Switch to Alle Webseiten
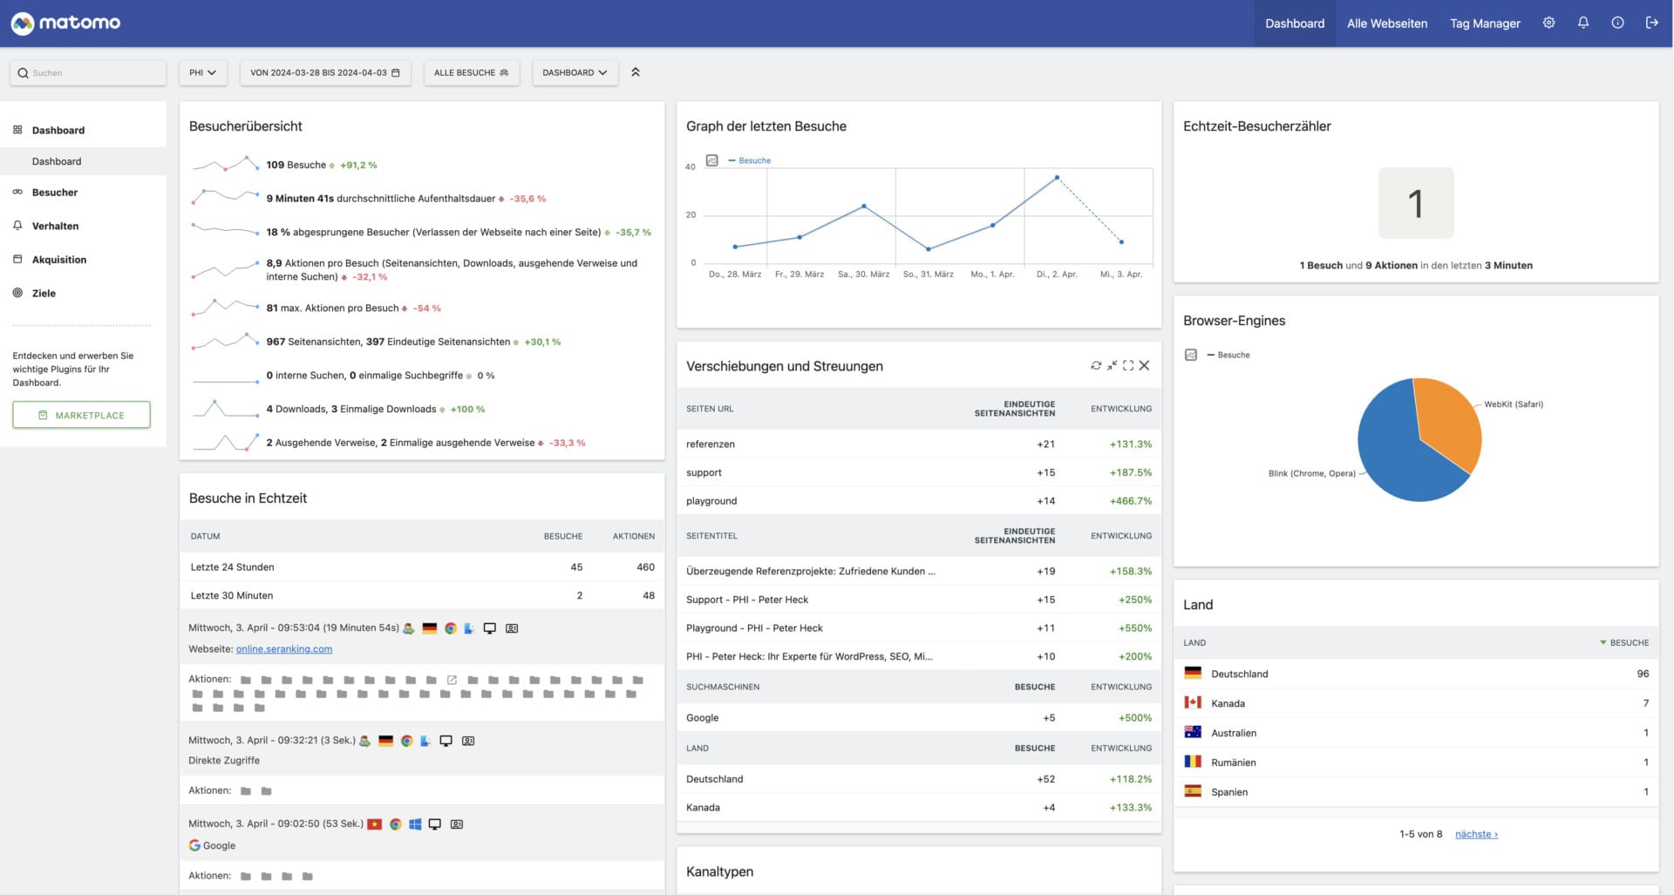 click(x=1386, y=23)
